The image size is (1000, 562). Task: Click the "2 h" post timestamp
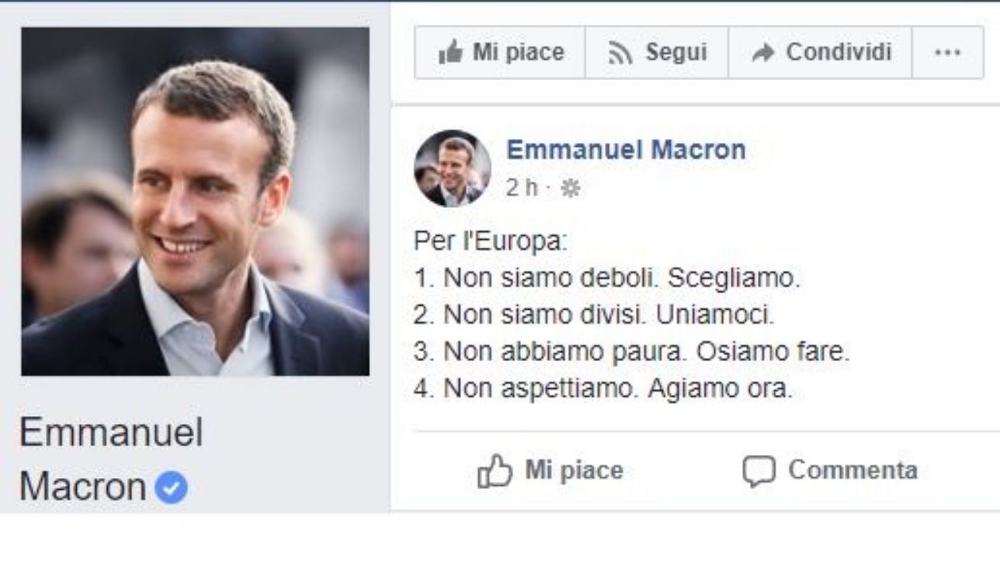coord(521,189)
